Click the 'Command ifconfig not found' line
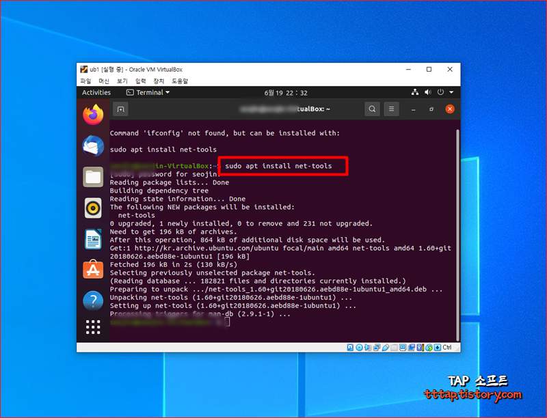The height and width of the screenshot is (418, 547). (x=225, y=133)
